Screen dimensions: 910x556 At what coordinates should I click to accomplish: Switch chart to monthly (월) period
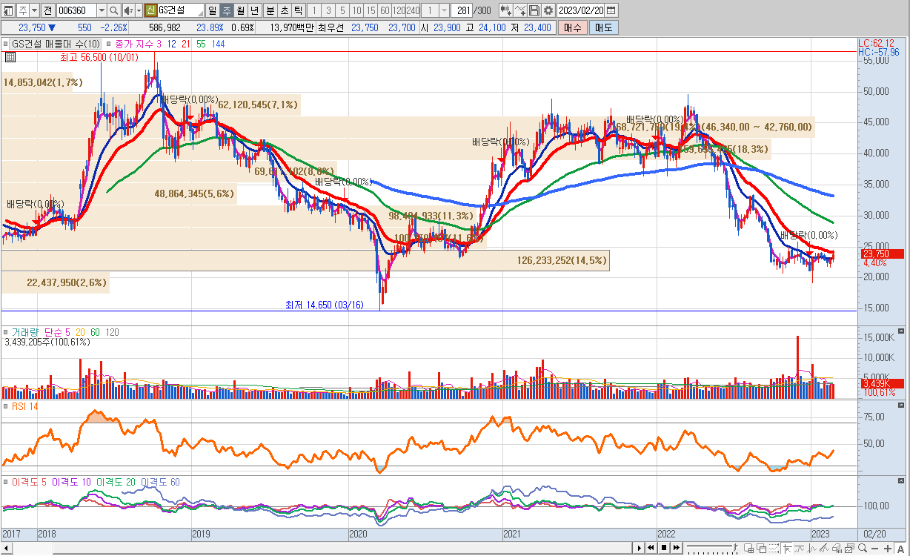pyautogui.click(x=241, y=10)
